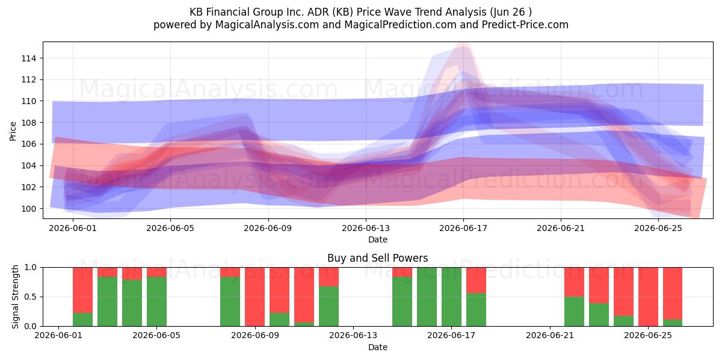This screenshot has width=722, height=361.
Task: Click 2026-06-17 label under the price chart
Action: (x=463, y=228)
